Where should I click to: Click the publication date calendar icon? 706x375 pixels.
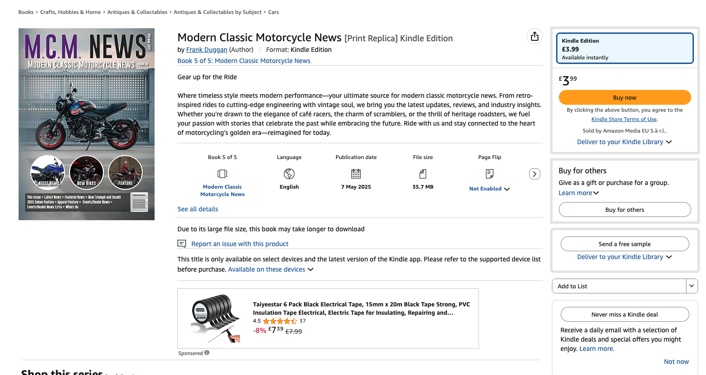(x=356, y=174)
